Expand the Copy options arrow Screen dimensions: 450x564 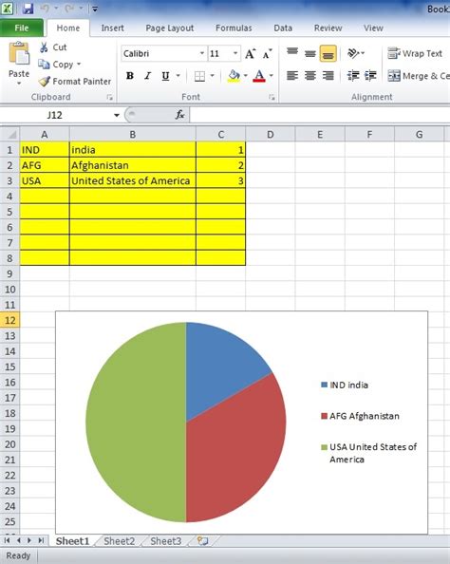point(79,65)
